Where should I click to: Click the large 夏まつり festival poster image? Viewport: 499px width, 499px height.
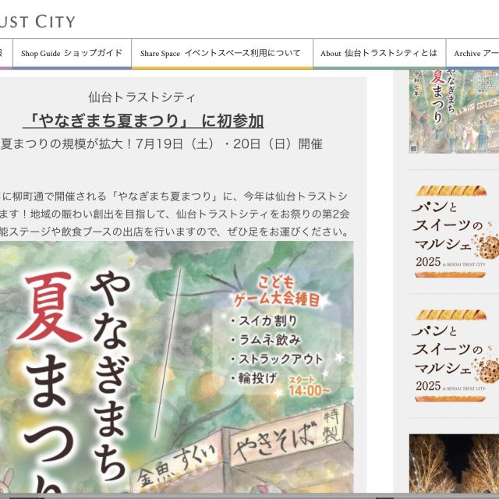[x=177, y=367]
